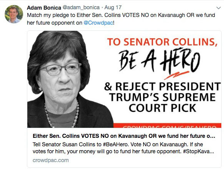Click the #BeAHero hashtag in card description
This screenshot has width=224, height=169.
tap(115, 144)
